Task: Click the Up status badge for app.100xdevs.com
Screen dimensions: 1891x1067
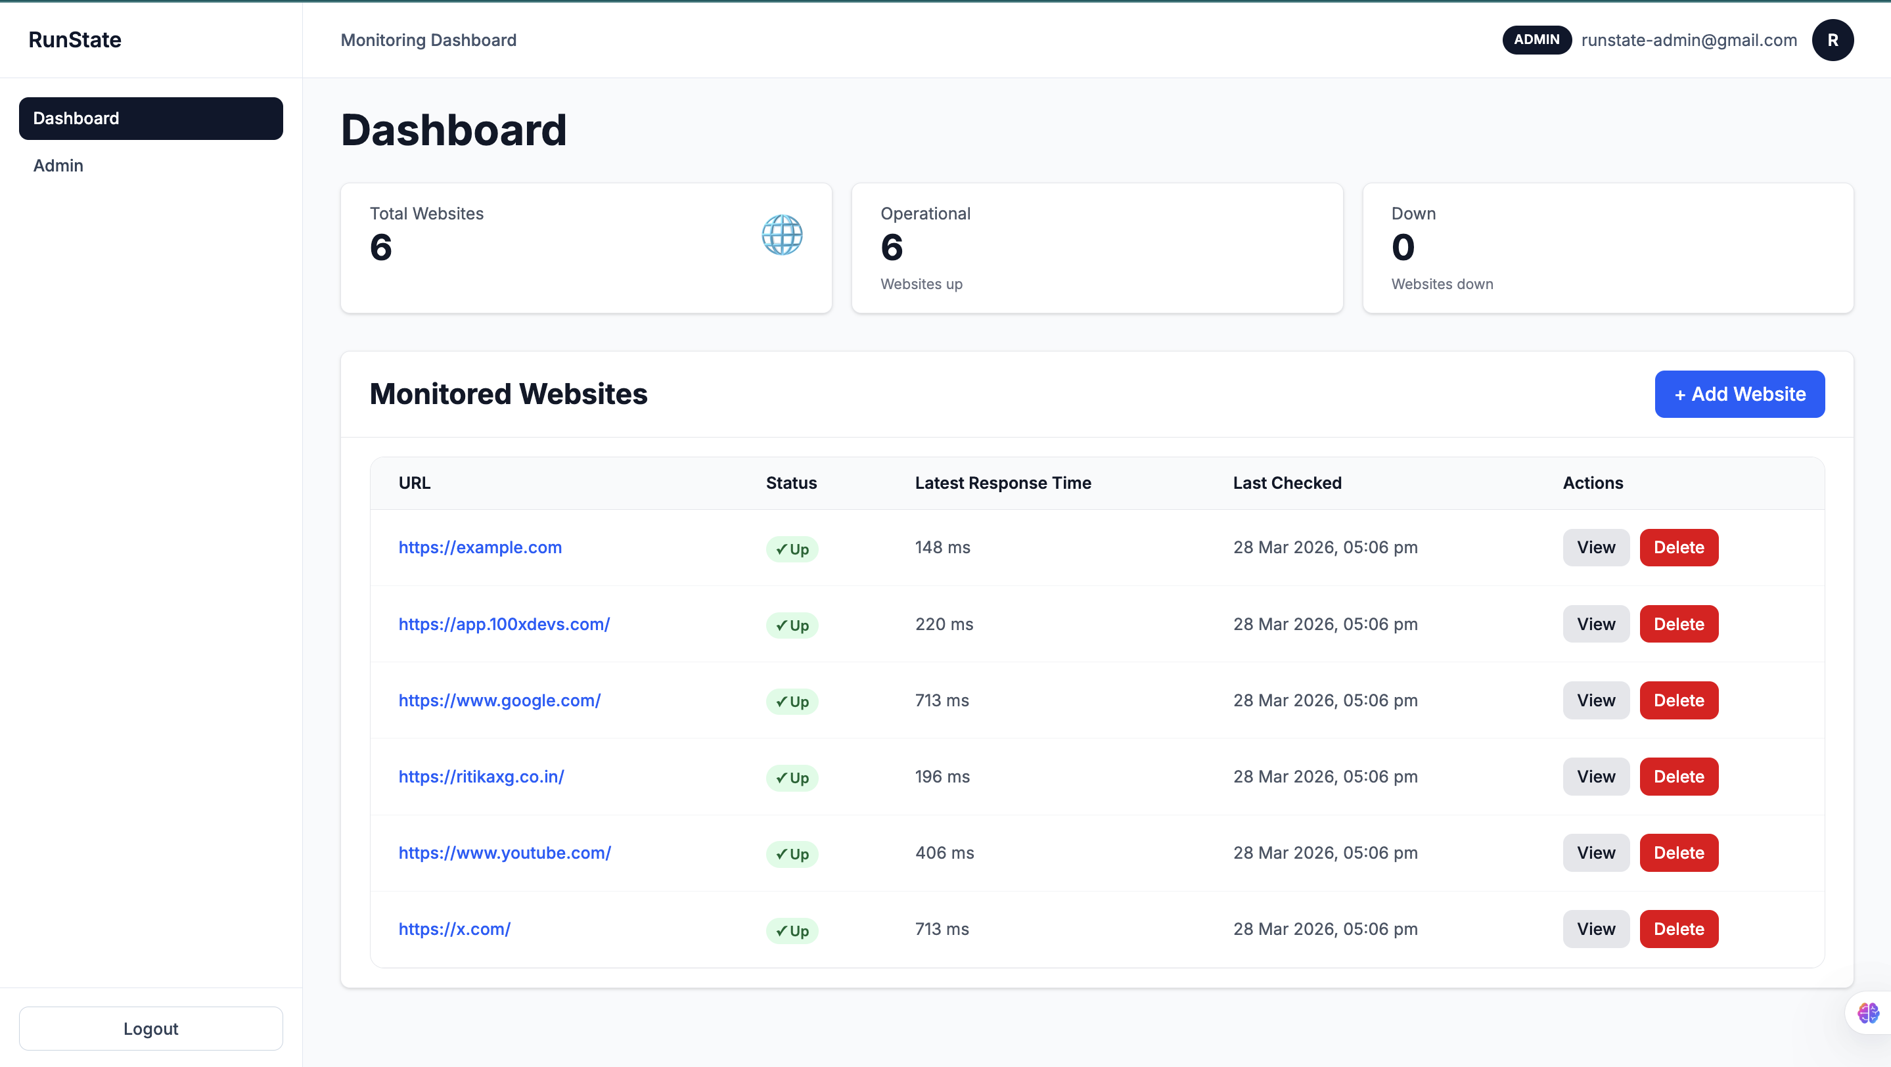Action: (791, 625)
